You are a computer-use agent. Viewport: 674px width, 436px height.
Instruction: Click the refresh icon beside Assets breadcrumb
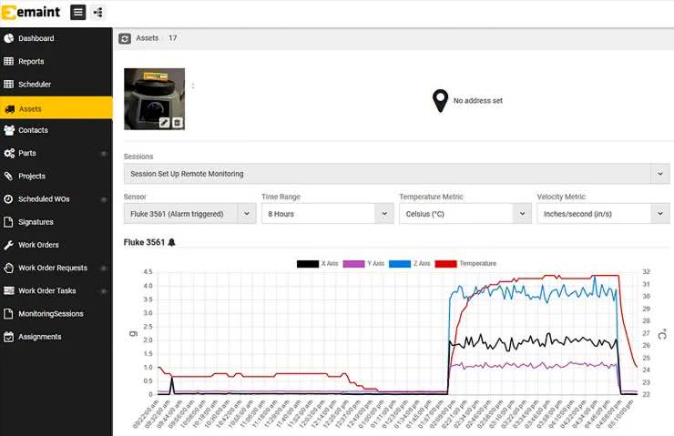point(125,38)
